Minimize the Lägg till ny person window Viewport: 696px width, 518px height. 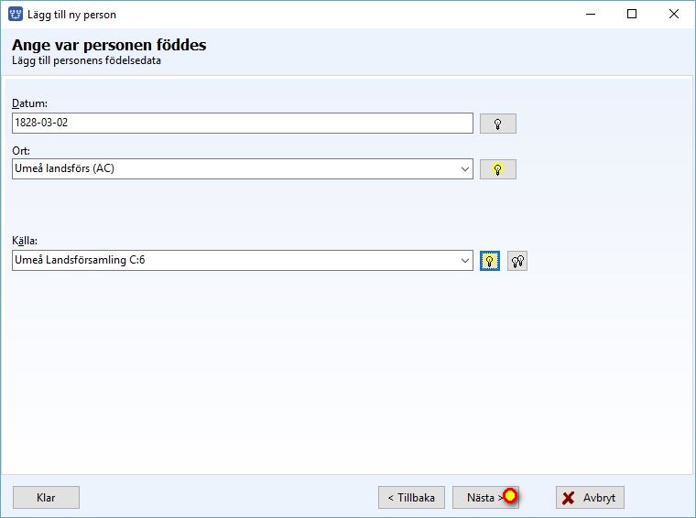coord(591,15)
